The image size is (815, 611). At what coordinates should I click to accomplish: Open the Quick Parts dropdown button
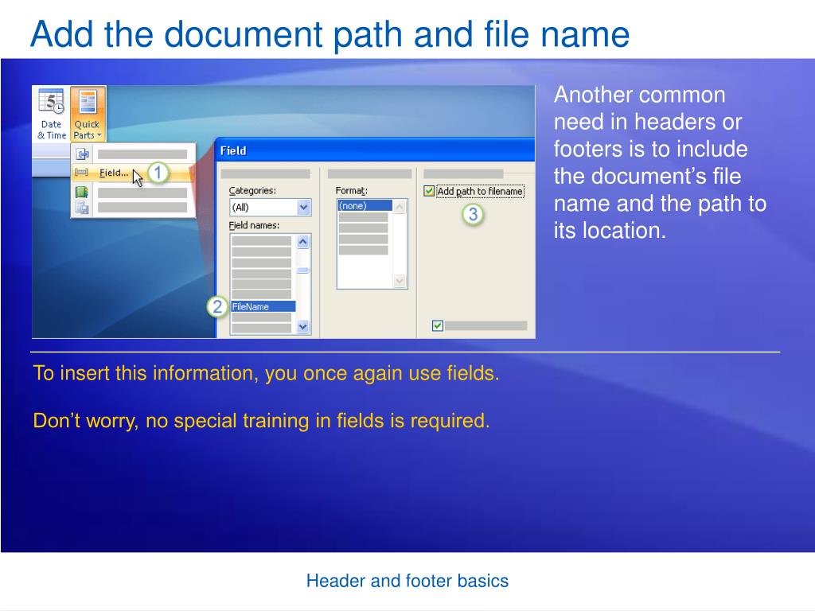click(x=87, y=114)
